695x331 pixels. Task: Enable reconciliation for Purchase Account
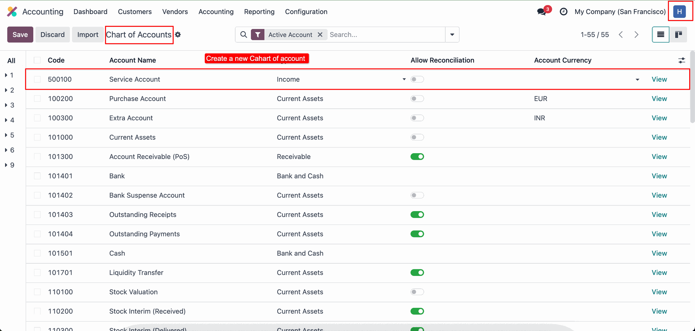pyautogui.click(x=417, y=99)
